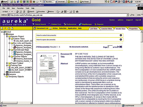The height and width of the screenshot is (107, 143).
Task: Open Reports section
Action: (99, 24)
